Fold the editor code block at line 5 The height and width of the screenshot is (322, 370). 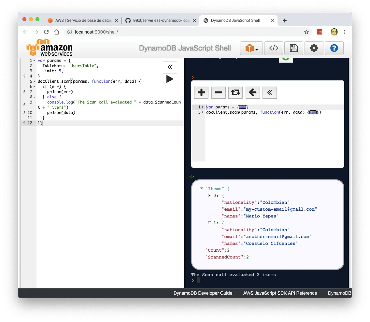(x=35, y=81)
